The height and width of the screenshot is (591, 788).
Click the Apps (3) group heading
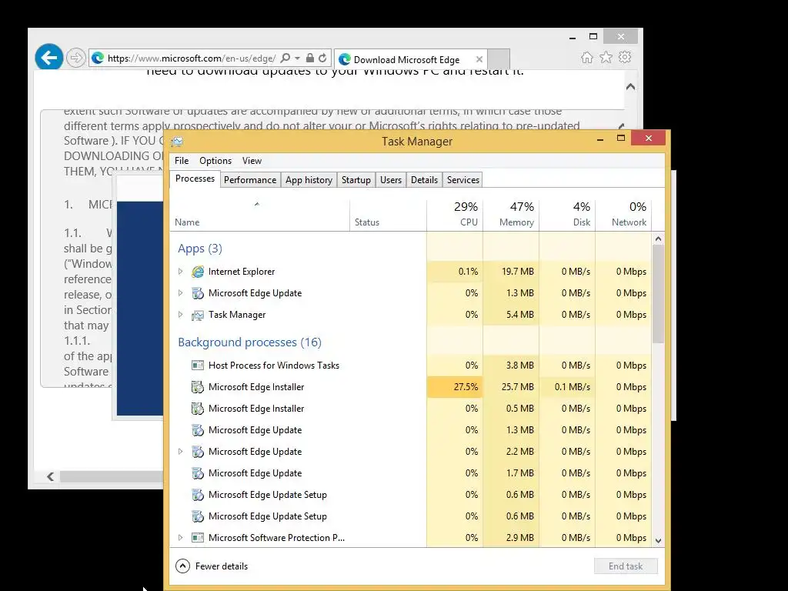tap(199, 249)
